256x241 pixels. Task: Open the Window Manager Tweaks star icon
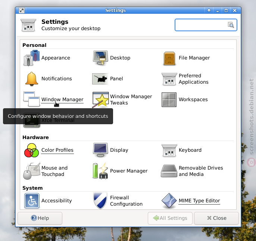click(x=100, y=100)
